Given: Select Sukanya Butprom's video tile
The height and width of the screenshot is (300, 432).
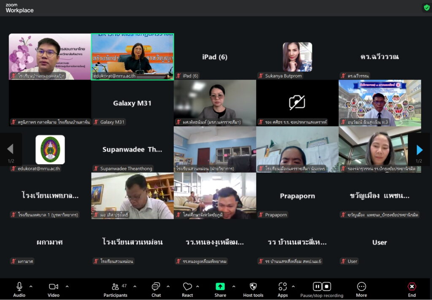Looking at the screenshot, I should point(297,57).
